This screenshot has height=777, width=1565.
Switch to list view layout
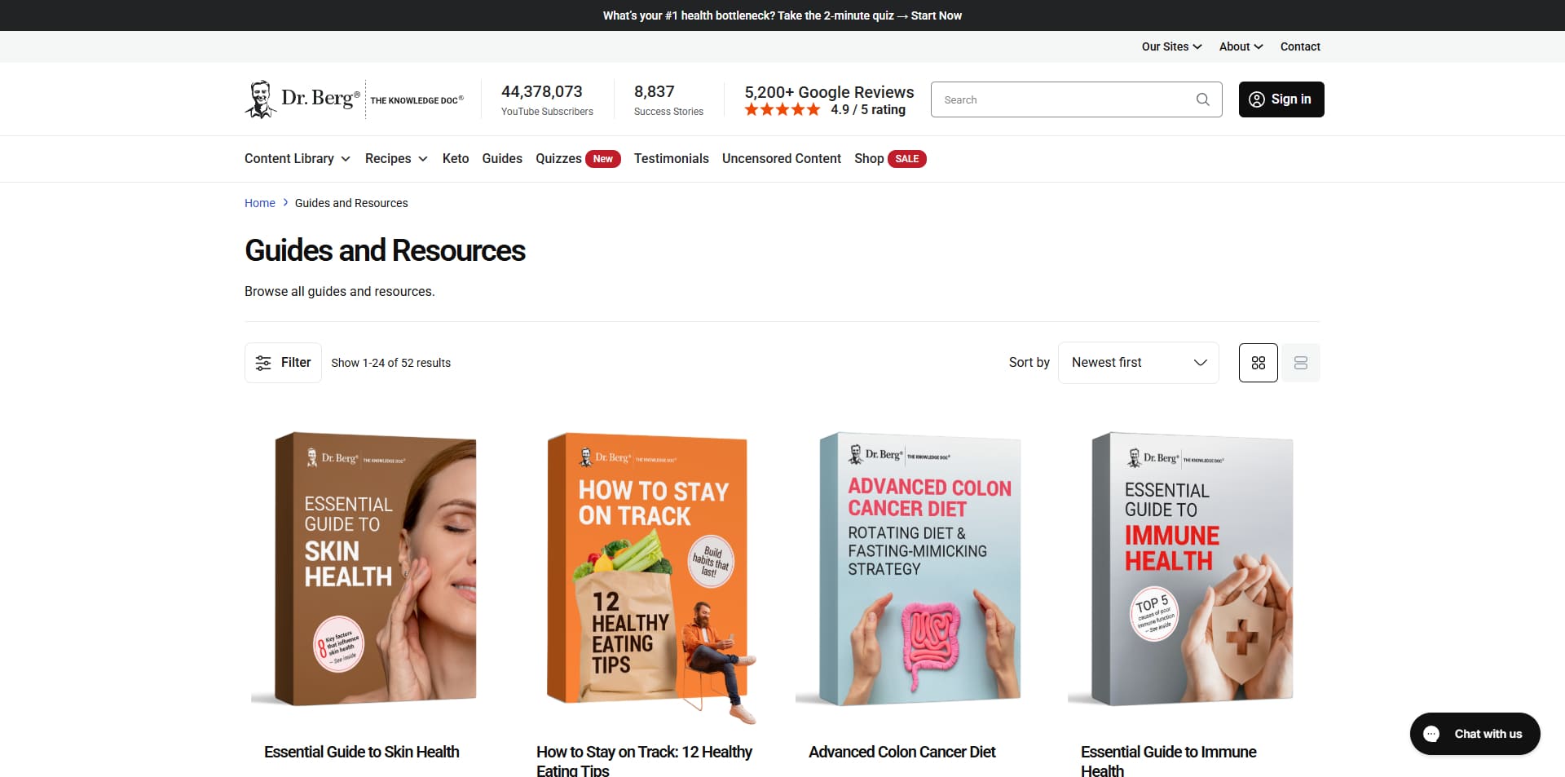click(x=1301, y=363)
